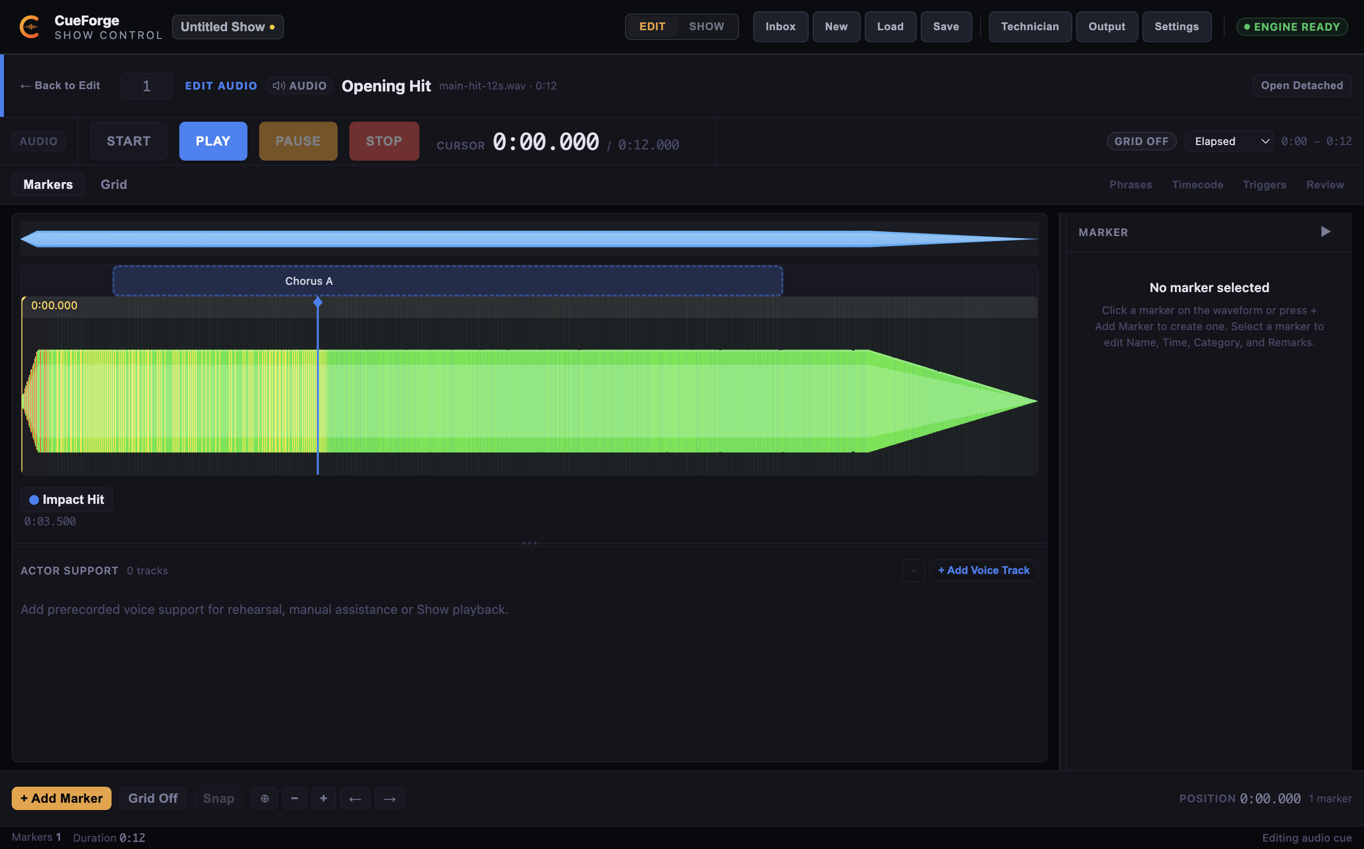This screenshot has height=849, width=1364.
Task: Open Settings
Action: pos(1176,26)
